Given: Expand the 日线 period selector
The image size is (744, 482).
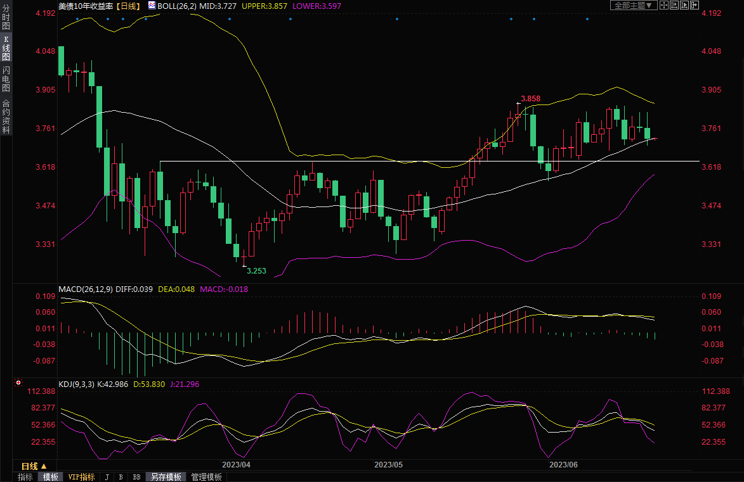Looking at the screenshot, I should (35, 466).
